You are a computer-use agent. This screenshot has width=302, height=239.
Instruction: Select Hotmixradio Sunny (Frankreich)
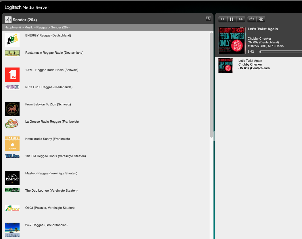pyautogui.click(x=48, y=139)
